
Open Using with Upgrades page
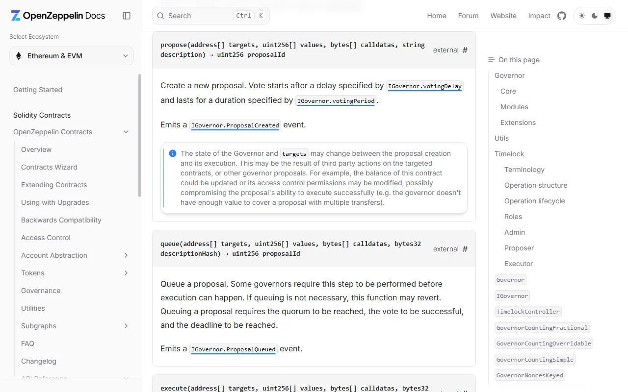pos(55,202)
